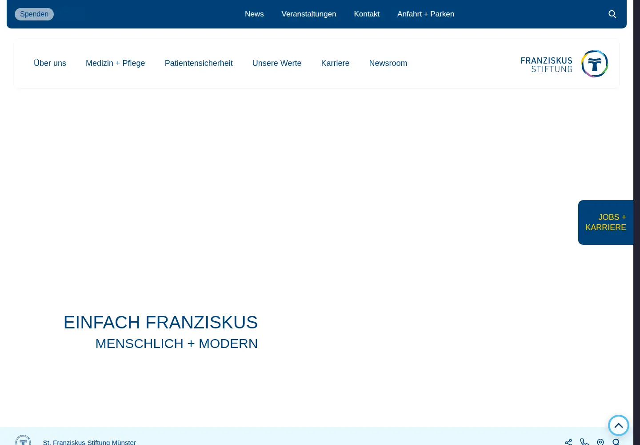
Task: Go to the Kontakt page
Action: coord(367,14)
